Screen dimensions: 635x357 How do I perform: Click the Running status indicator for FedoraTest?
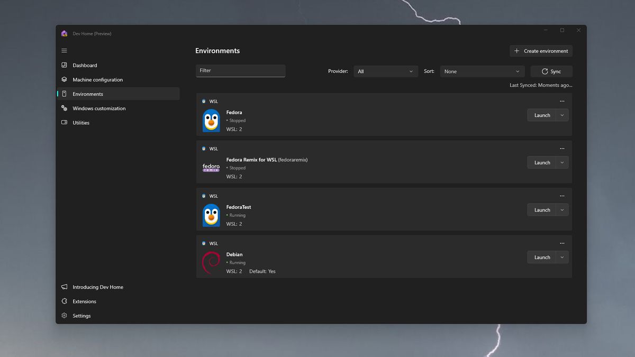tap(235, 215)
